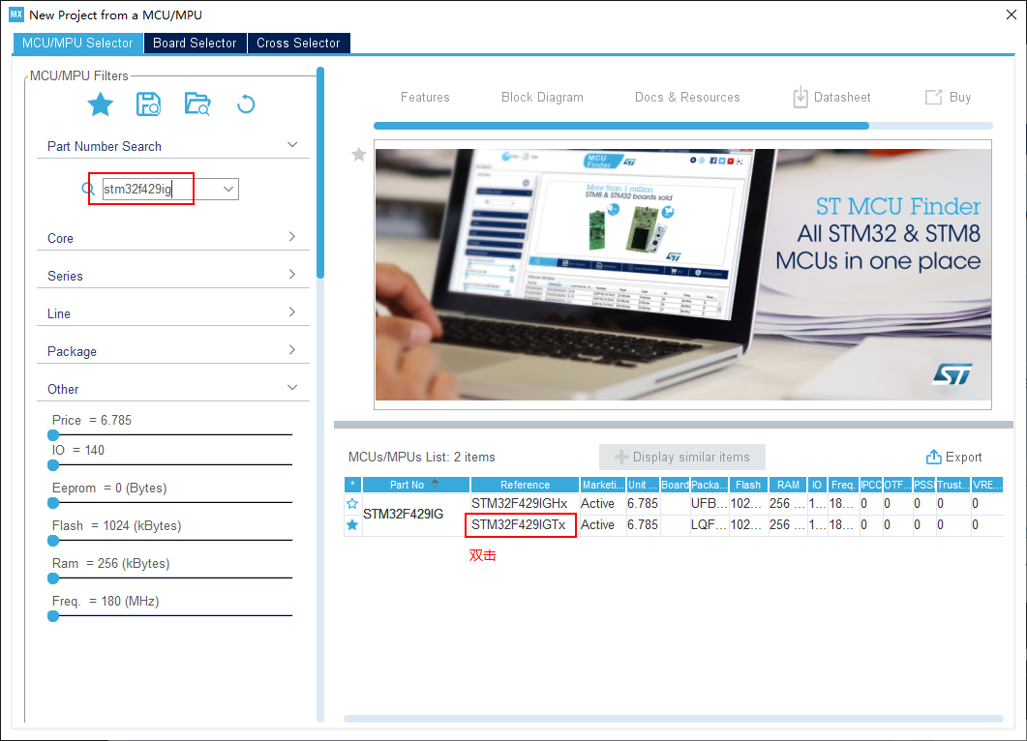Open the part number dropdown arrow
Viewport: 1027px width, 741px height.
[227, 190]
